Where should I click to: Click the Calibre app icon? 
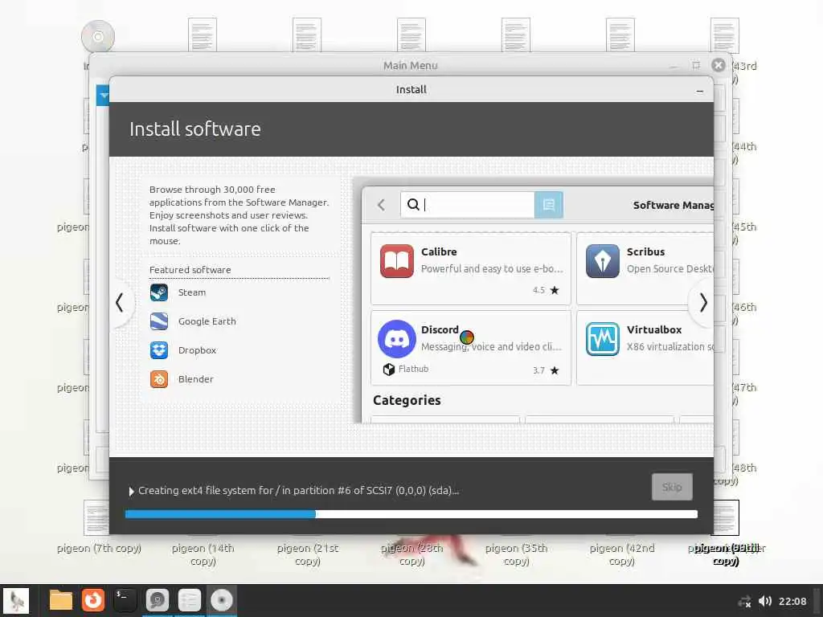coord(397,261)
